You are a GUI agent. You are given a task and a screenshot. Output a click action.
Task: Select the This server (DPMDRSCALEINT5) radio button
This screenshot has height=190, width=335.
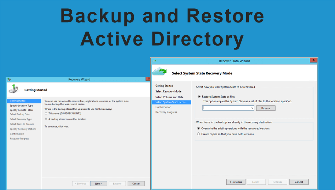(46, 113)
